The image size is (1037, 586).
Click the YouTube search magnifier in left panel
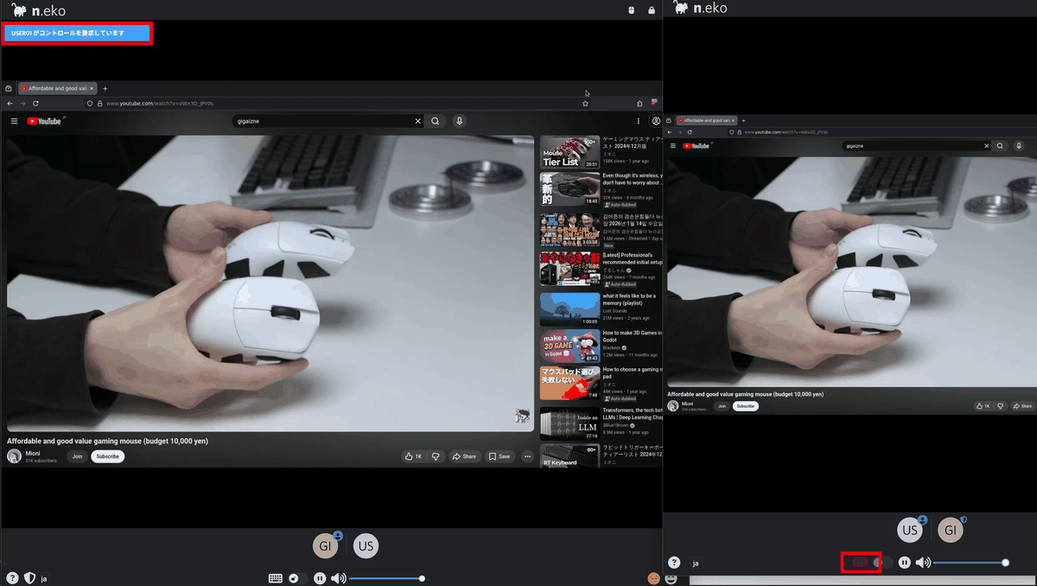coord(436,121)
